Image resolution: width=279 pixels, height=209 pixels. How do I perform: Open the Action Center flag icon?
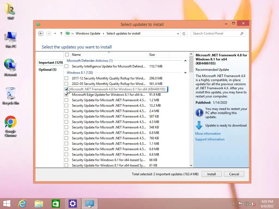[x=240, y=204]
